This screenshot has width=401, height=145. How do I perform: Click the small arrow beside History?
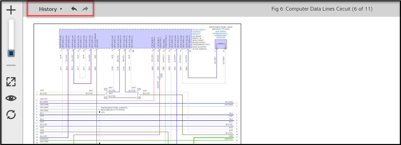[61, 9]
